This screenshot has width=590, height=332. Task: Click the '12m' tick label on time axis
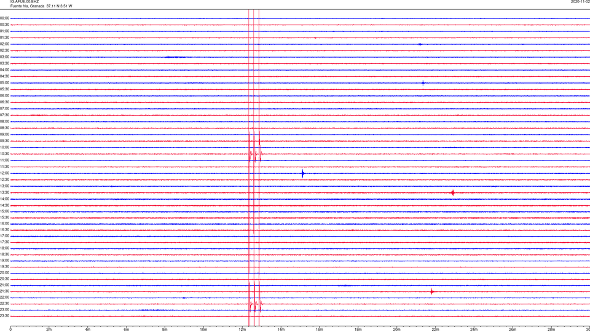click(x=242, y=330)
